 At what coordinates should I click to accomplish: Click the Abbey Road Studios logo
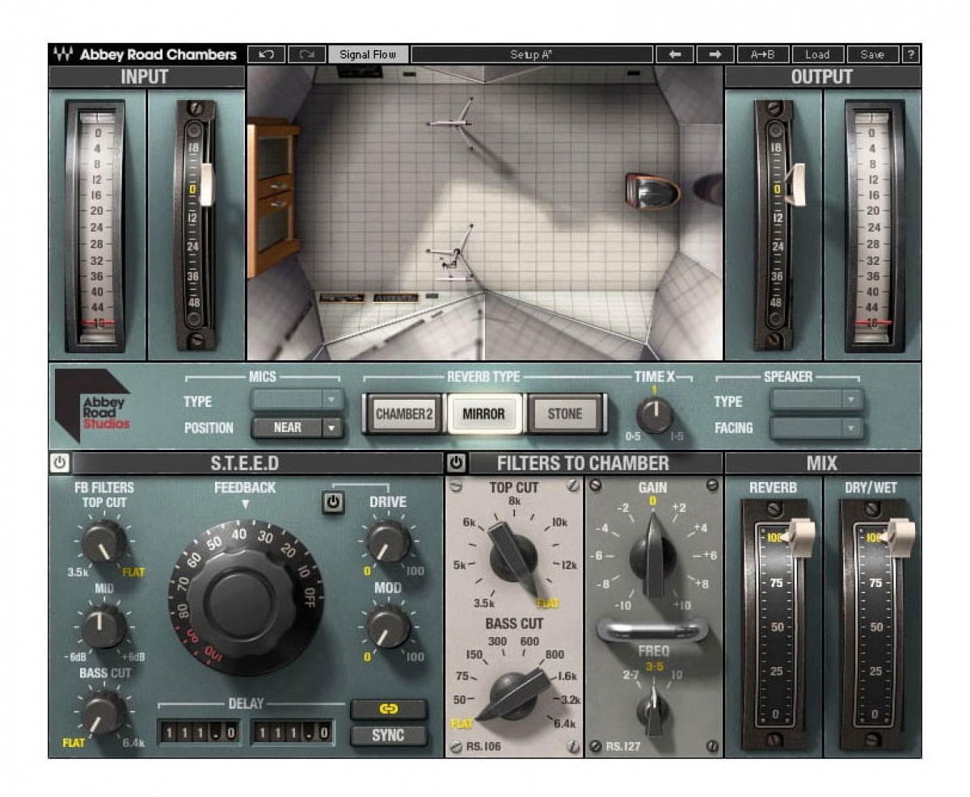pos(93,405)
